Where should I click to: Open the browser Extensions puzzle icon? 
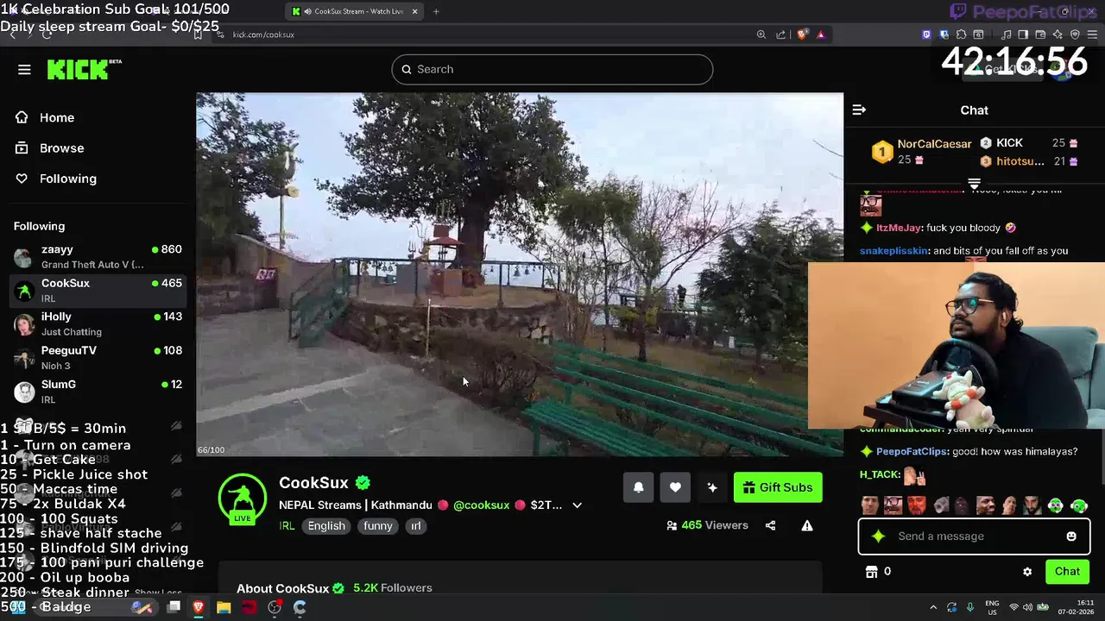tap(962, 34)
